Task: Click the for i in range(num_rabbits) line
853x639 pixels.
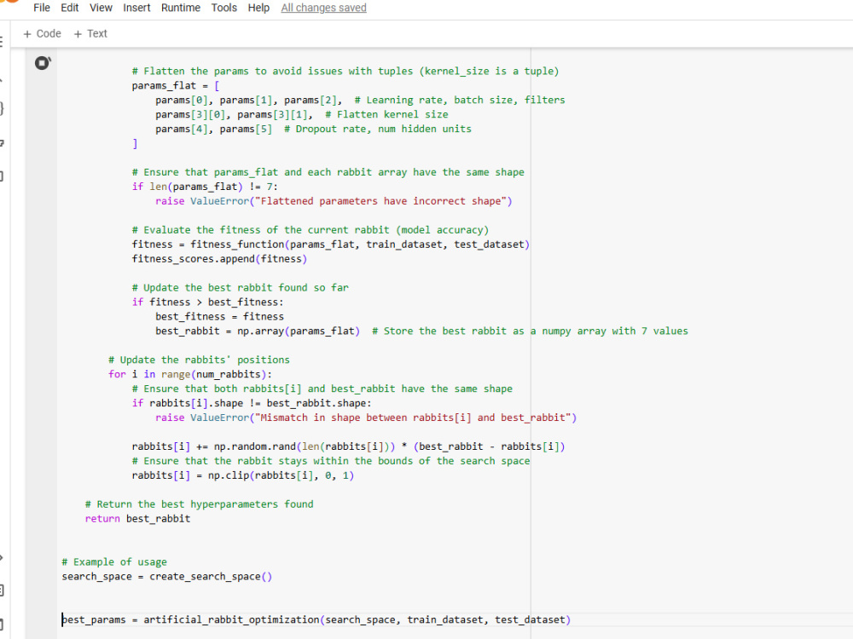Action: coord(190,374)
